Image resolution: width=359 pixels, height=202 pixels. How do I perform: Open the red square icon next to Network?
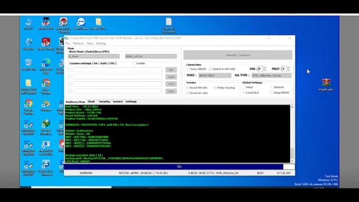(x=46, y=44)
